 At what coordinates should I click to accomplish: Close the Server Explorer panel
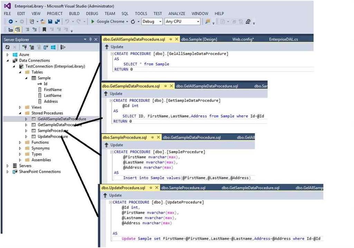(96, 39)
